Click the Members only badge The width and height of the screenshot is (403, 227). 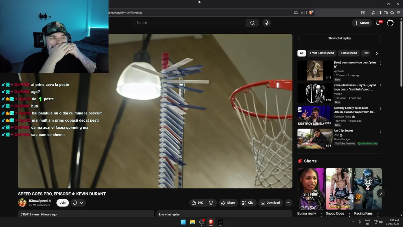[368, 143]
